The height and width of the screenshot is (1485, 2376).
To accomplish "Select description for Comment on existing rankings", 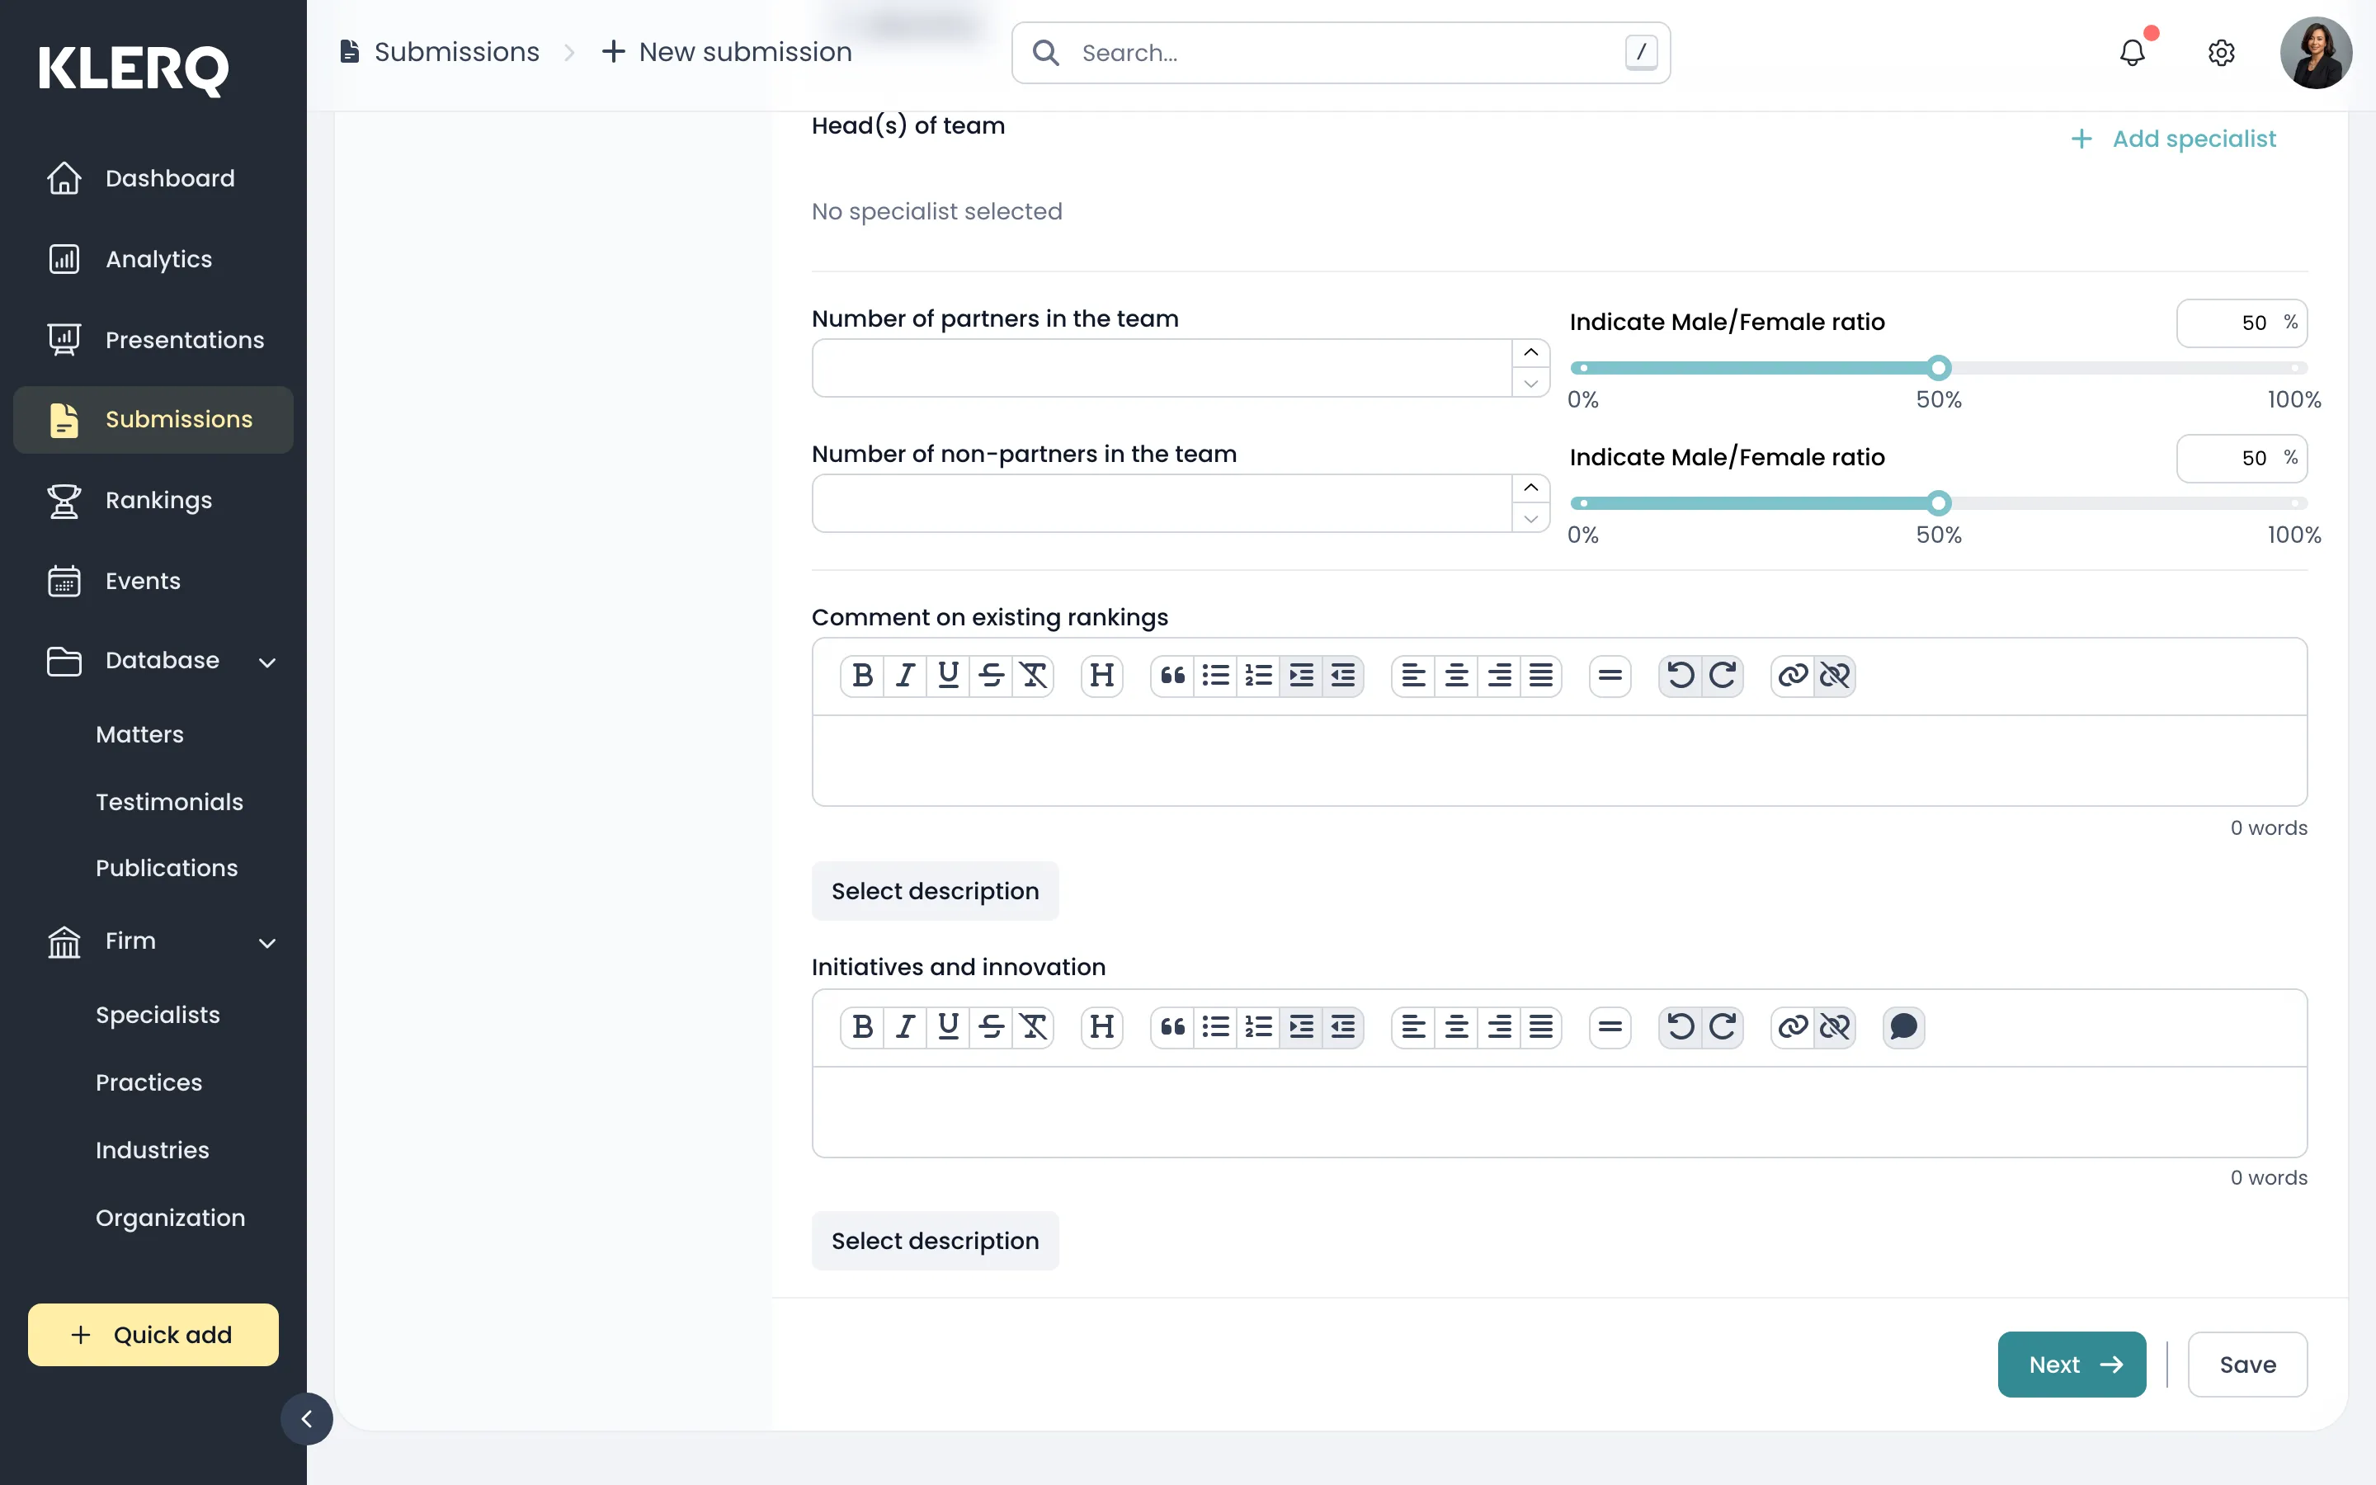I will [x=935, y=891].
